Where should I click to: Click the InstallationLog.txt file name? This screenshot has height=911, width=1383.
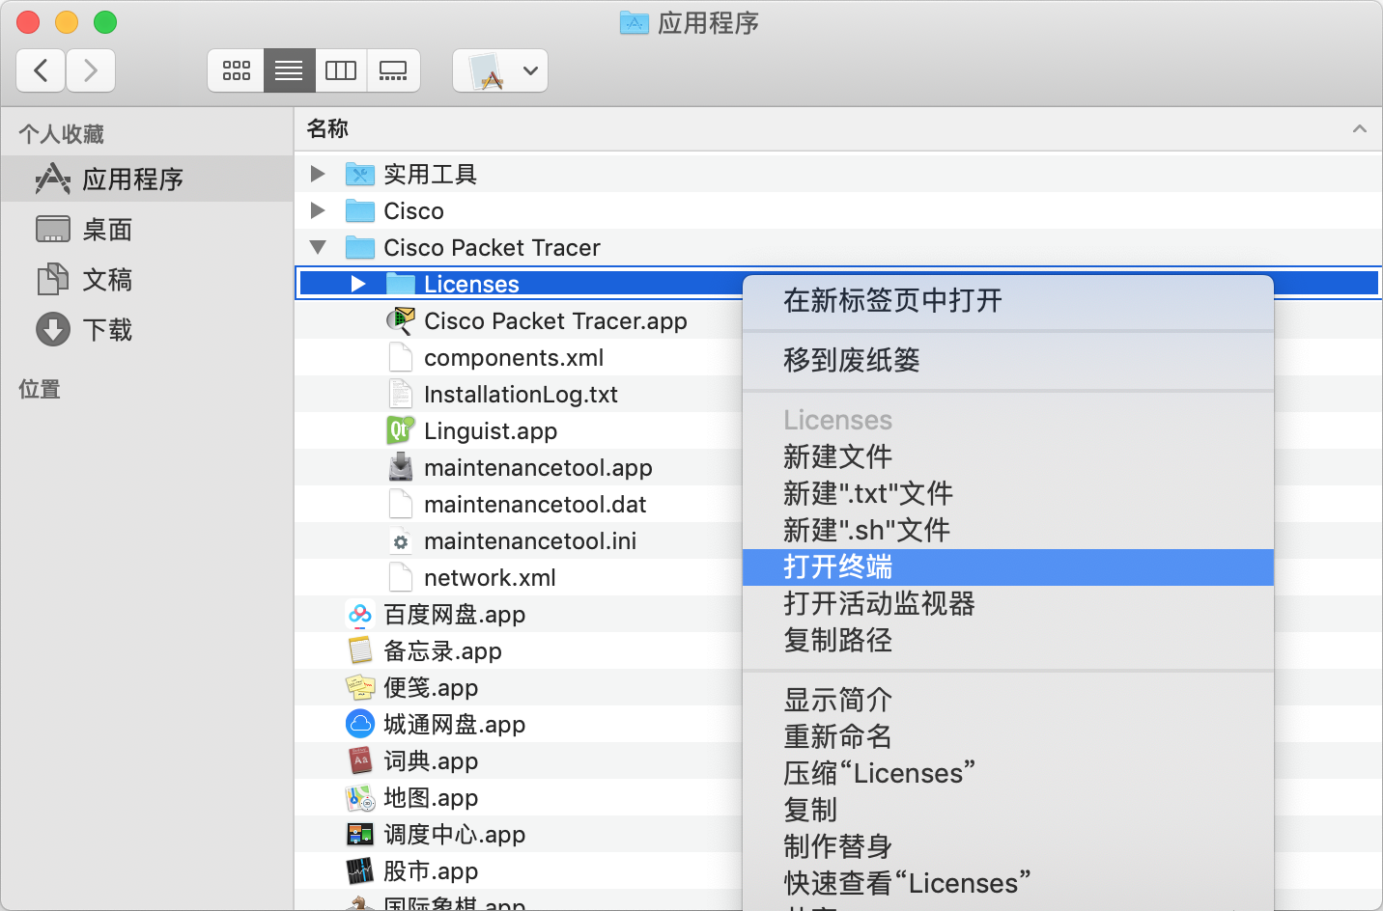[521, 394]
